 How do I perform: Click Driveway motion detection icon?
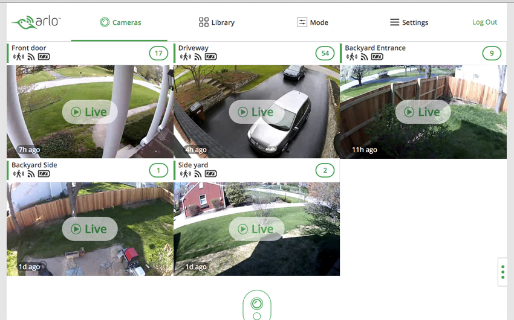186,57
